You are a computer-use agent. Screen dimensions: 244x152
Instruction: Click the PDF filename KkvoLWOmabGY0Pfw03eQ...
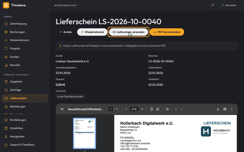pyautogui.click(x=86, y=109)
